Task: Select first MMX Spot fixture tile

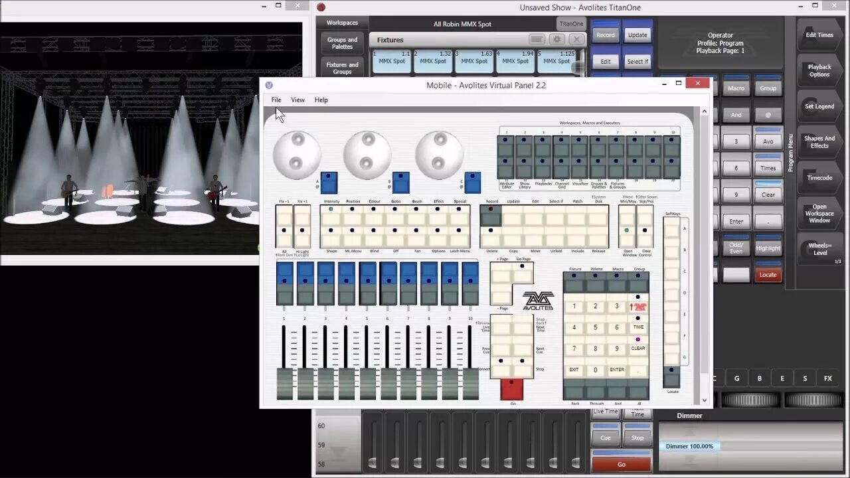Action: click(x=392, y=60)
